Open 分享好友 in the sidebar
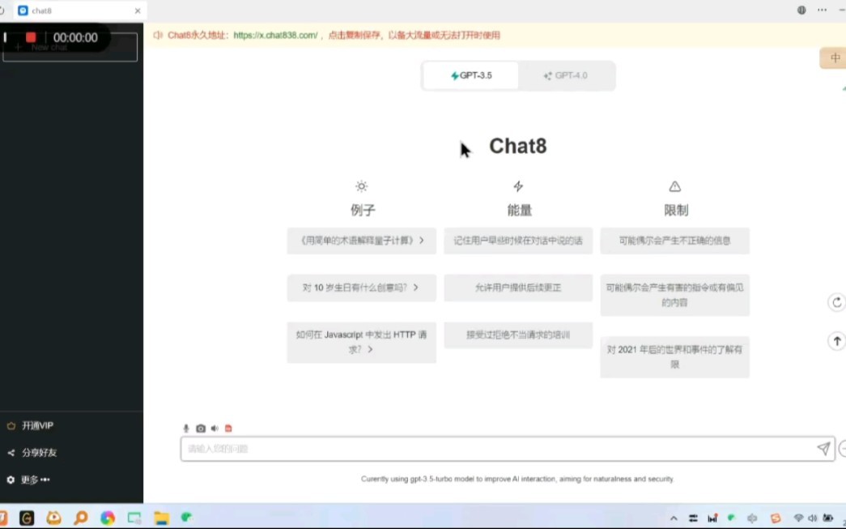Viewport: 846px width, 529px height. click(x=40, y=453)
